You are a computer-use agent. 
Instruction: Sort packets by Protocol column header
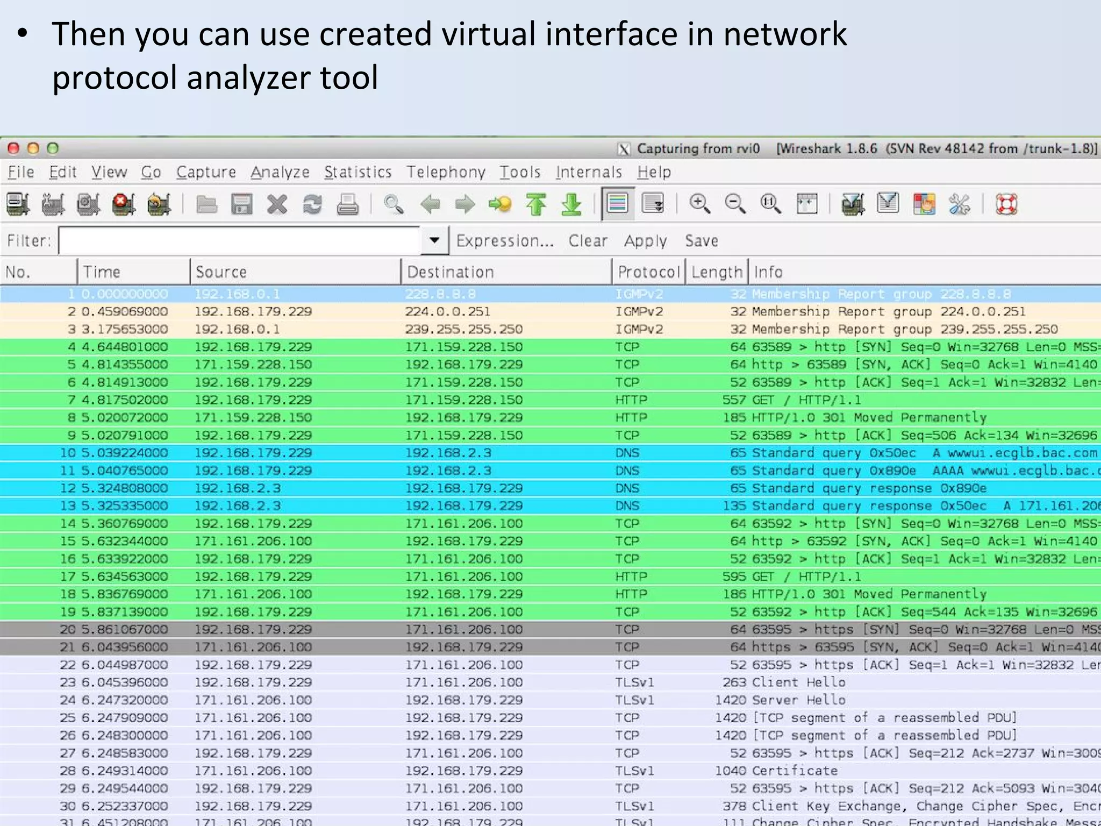tap(648, 272)
